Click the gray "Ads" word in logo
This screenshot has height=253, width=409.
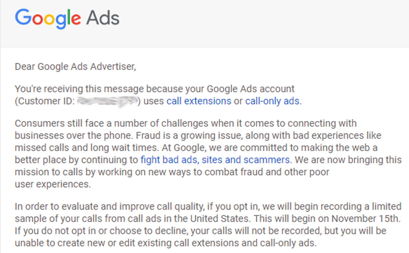coord(103,18)
